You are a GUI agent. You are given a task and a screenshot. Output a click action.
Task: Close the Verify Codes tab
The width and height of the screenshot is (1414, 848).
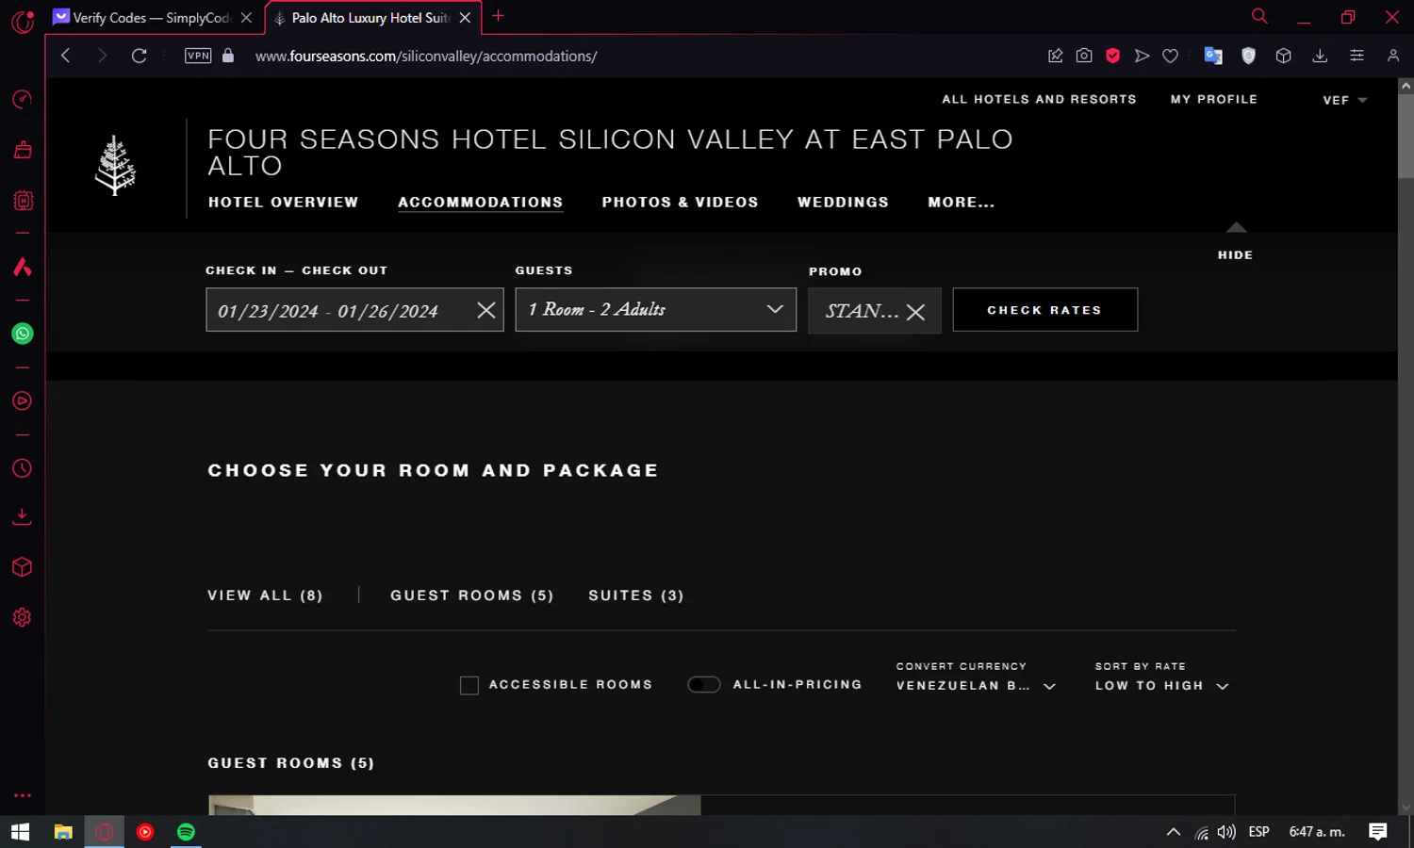[x=246, y=18]
